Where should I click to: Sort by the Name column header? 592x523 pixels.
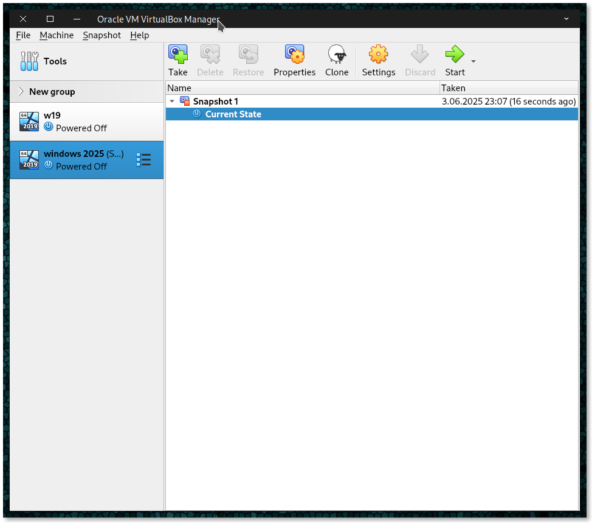tap(303, 88)
